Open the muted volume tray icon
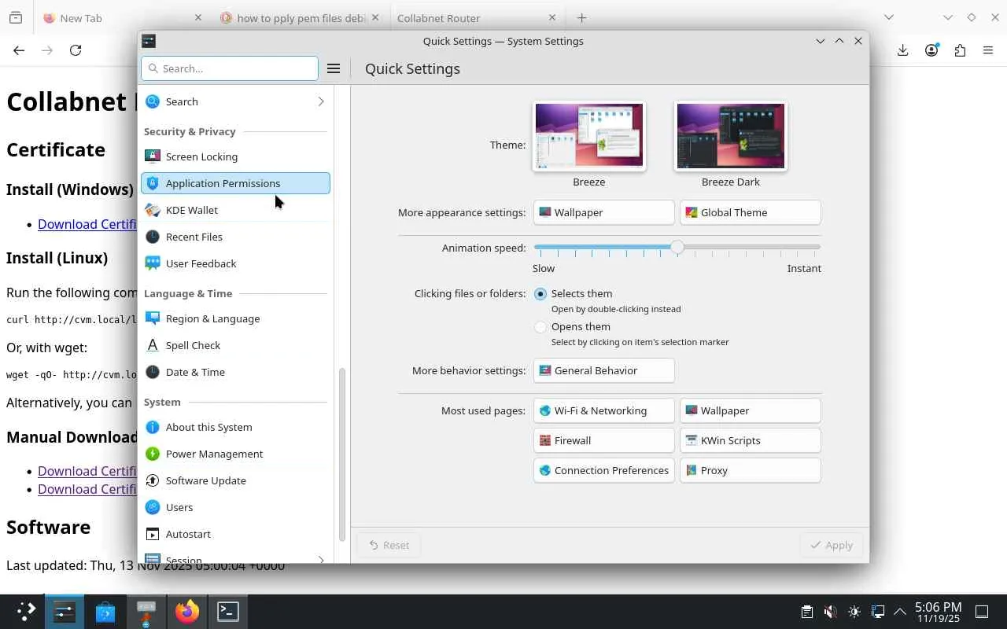 point(830,612)
